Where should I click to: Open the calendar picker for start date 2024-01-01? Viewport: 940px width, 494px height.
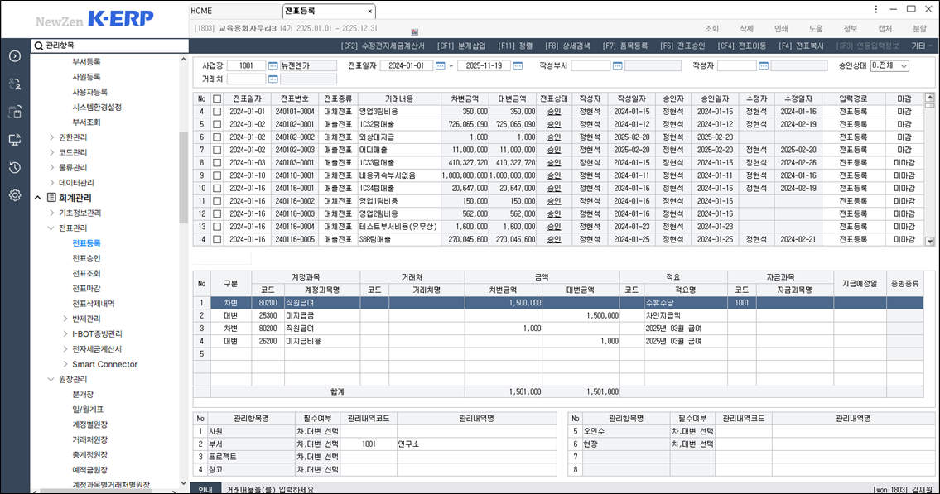pos(441,66)
